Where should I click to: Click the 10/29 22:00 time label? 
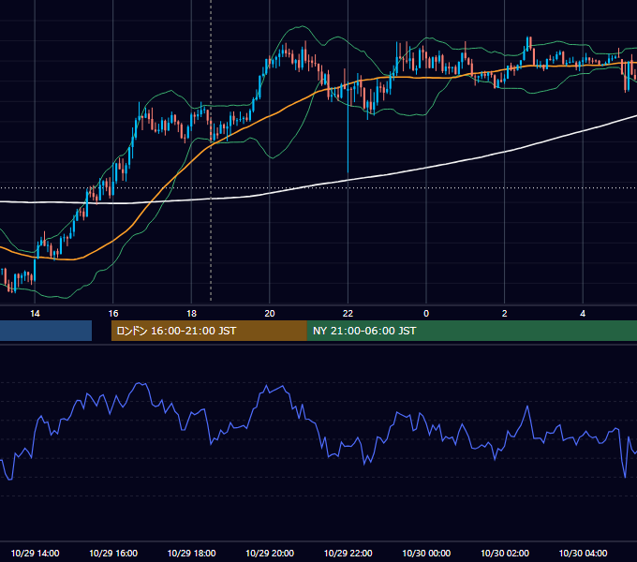348,553
